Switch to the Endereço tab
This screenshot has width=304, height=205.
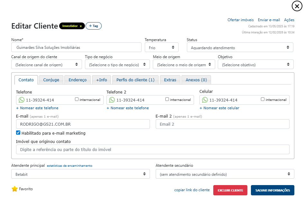pyautogui.click(x=78, y=80)
